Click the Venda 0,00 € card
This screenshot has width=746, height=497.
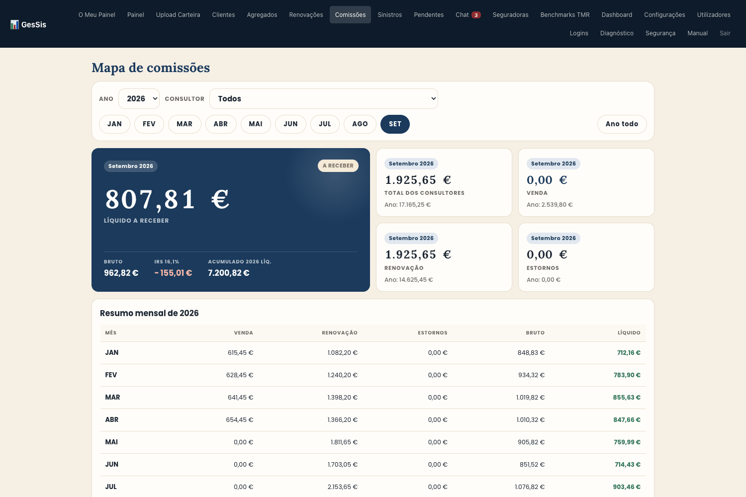point(586,182)
